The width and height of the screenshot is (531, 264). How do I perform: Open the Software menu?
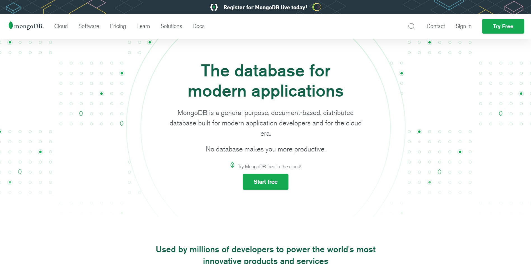click(89, 26)
